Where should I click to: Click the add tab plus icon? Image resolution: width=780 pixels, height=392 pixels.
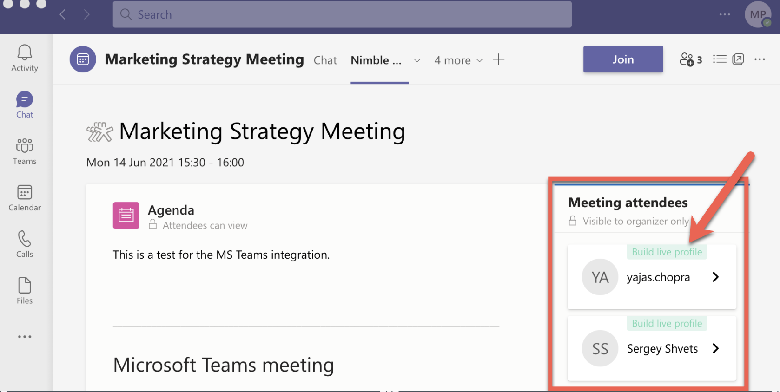[498, 59]
